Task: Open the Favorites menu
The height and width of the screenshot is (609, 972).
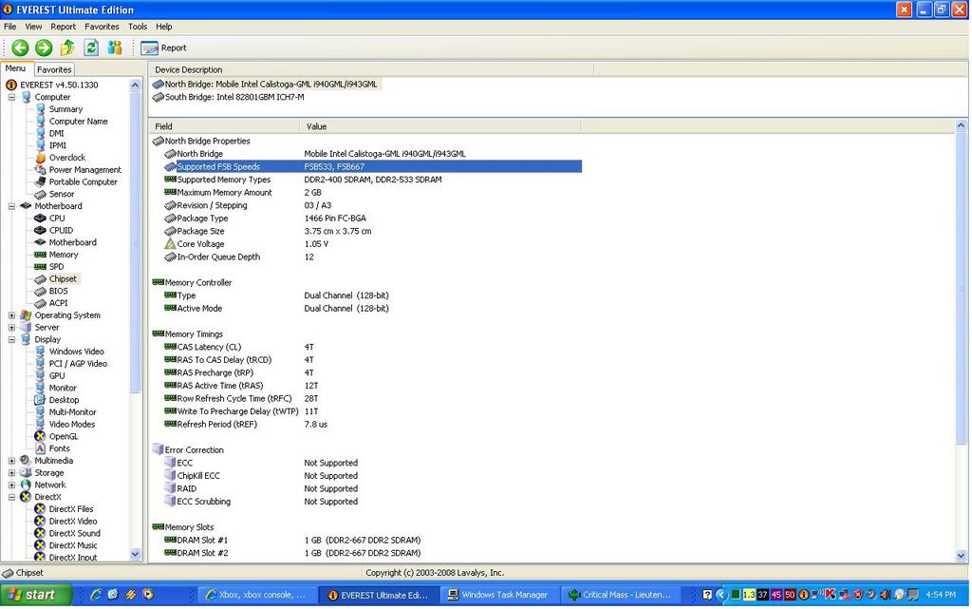Action: pos(102,27)
